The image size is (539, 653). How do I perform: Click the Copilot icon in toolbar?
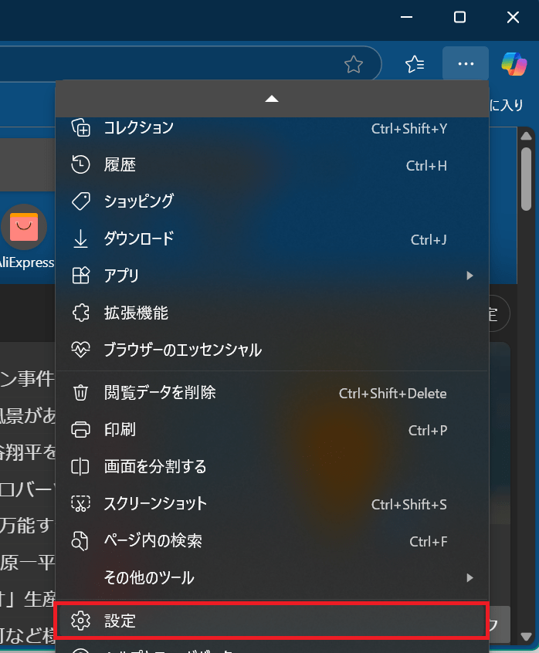point(514,63)
